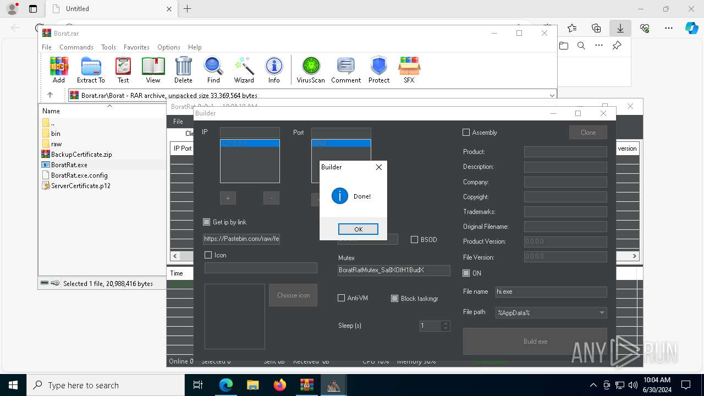704x396 pixels.
Task: Click the File name field
Action: click(x=551, y=291)
